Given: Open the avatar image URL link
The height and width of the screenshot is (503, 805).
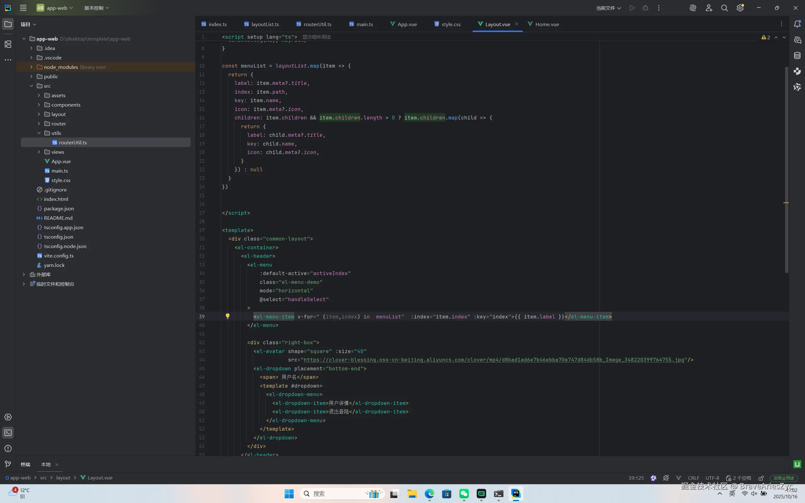Looking at the screenshot, I should click(494, 360).
